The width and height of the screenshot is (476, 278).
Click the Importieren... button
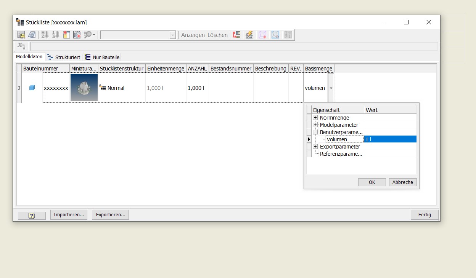pos(69,215)
